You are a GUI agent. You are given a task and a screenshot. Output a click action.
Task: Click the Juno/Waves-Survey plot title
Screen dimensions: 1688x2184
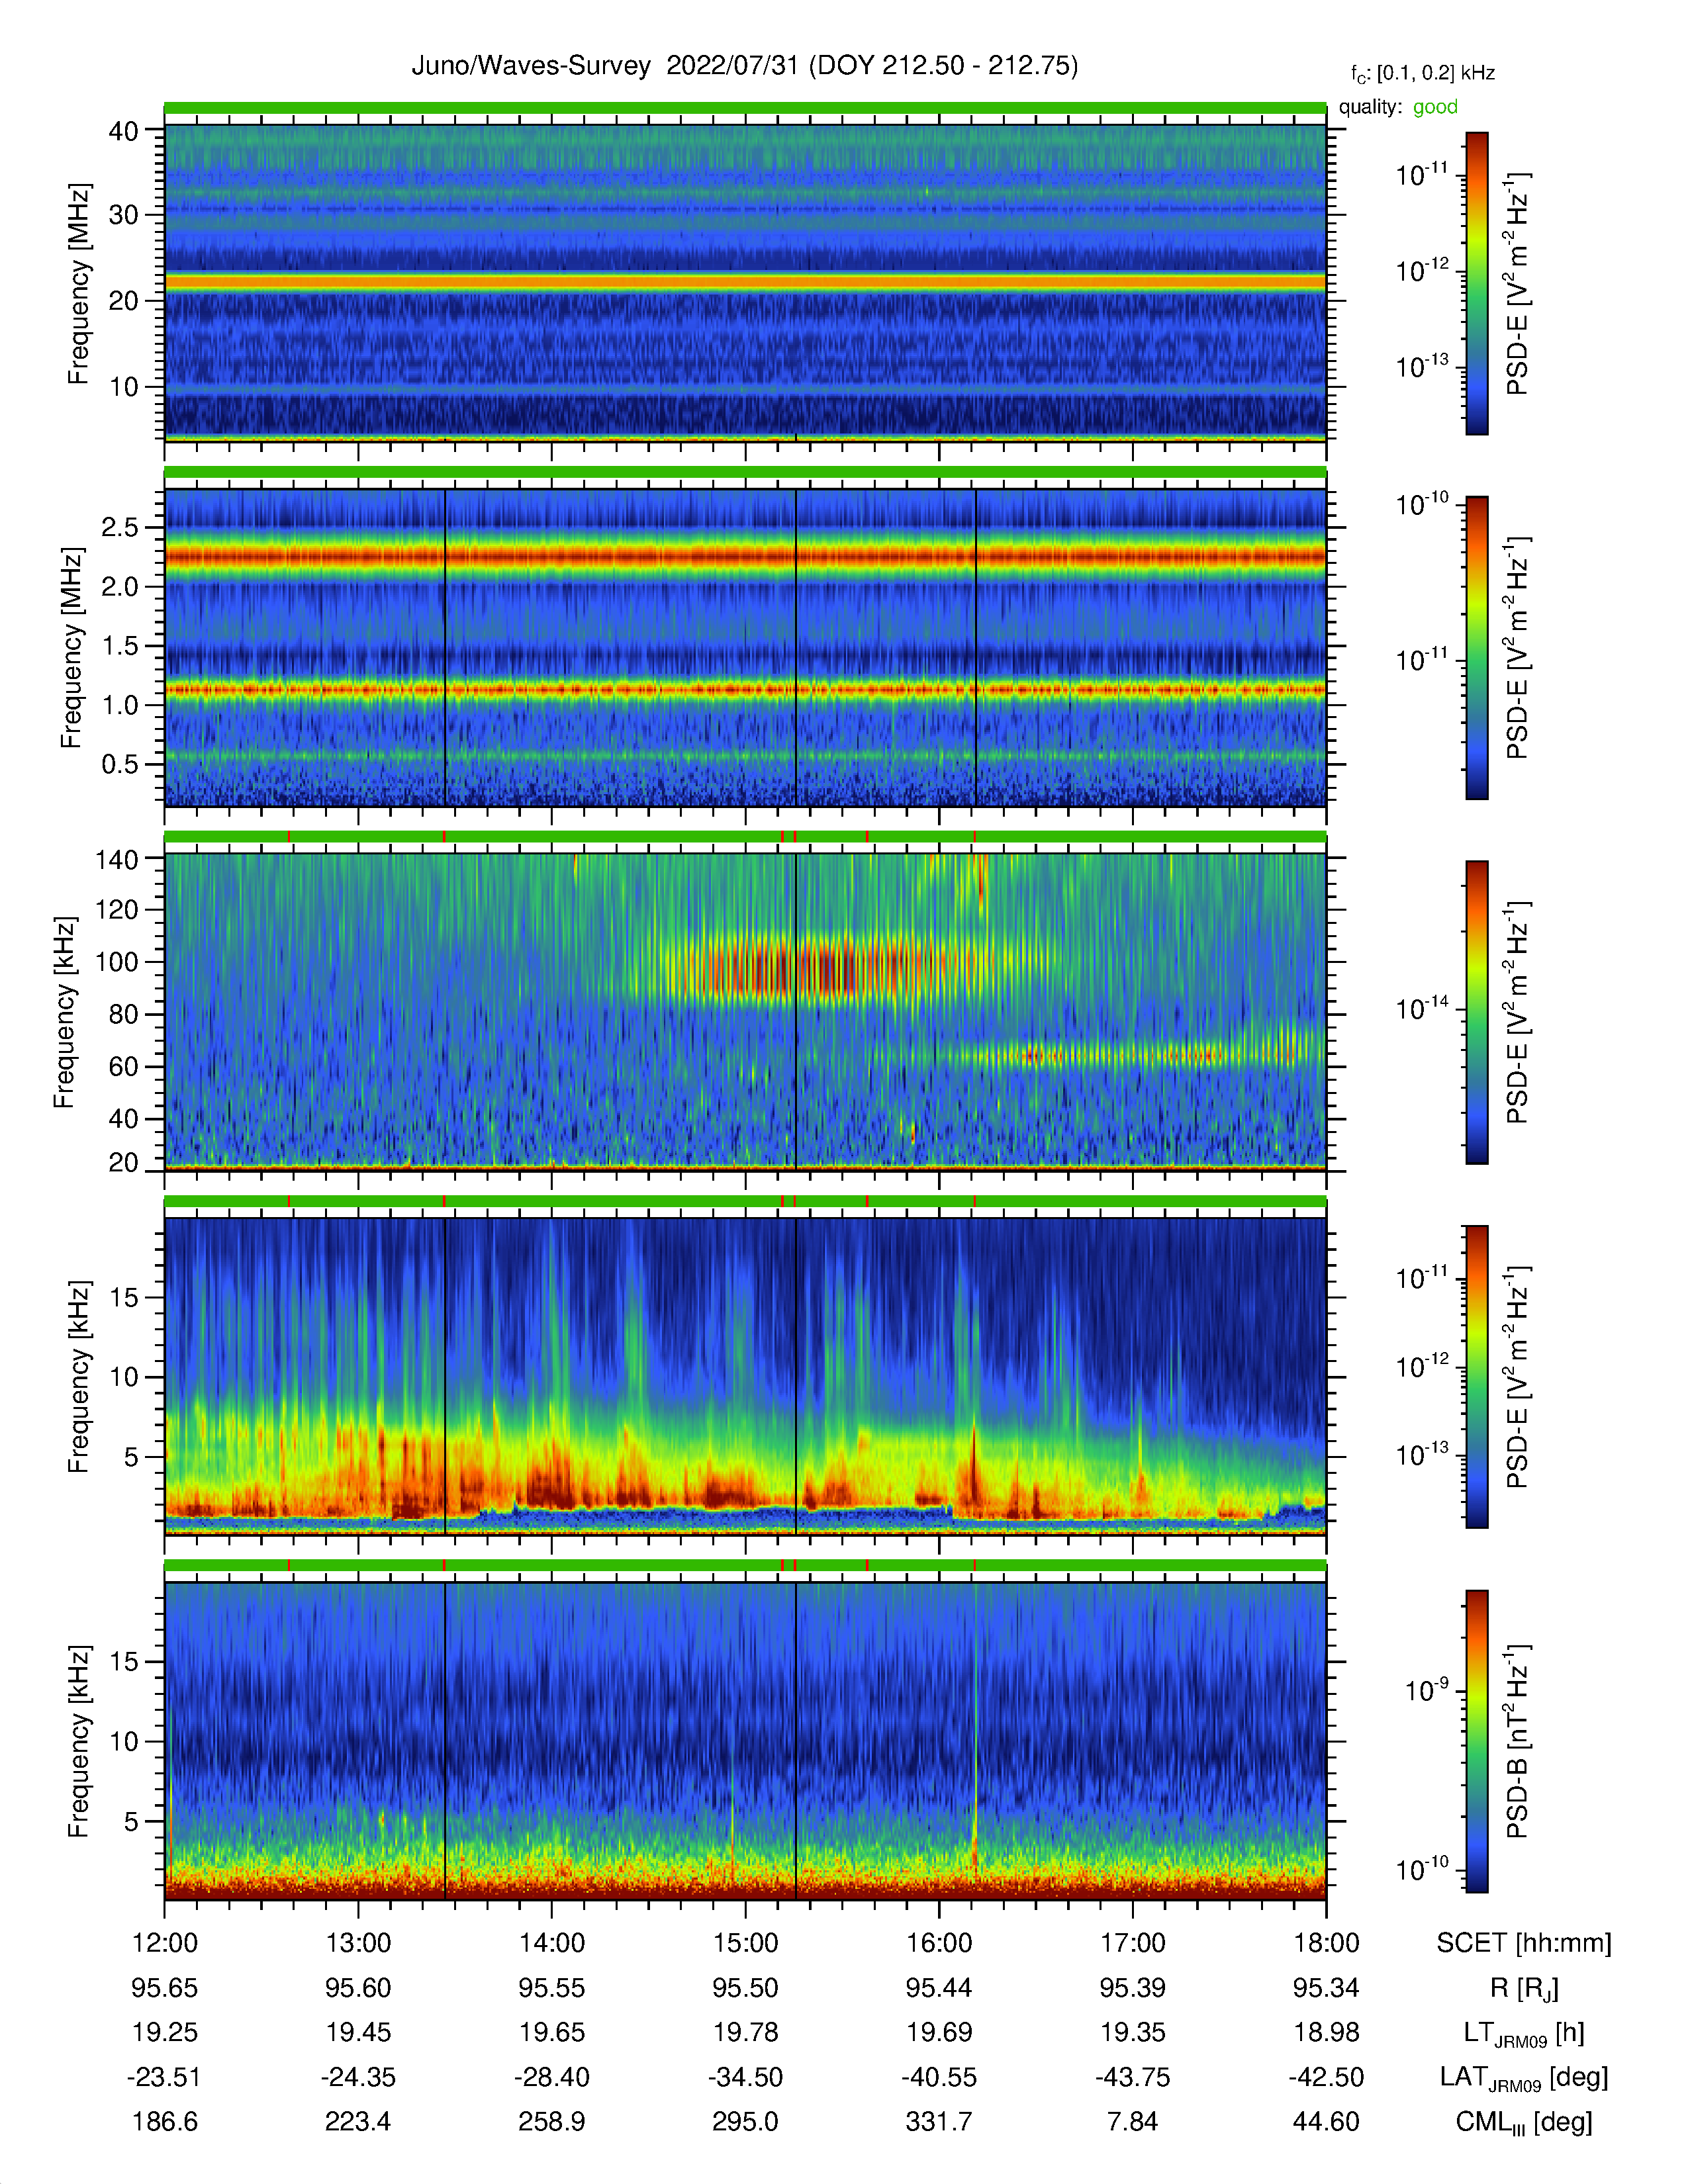[x=745, y=66]
